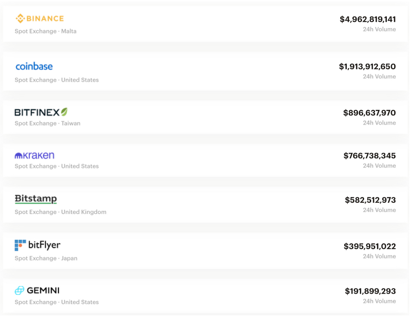Click Bitfinex's $896,637,970 volume amount

pyautogui.click(x=369, y=113)
